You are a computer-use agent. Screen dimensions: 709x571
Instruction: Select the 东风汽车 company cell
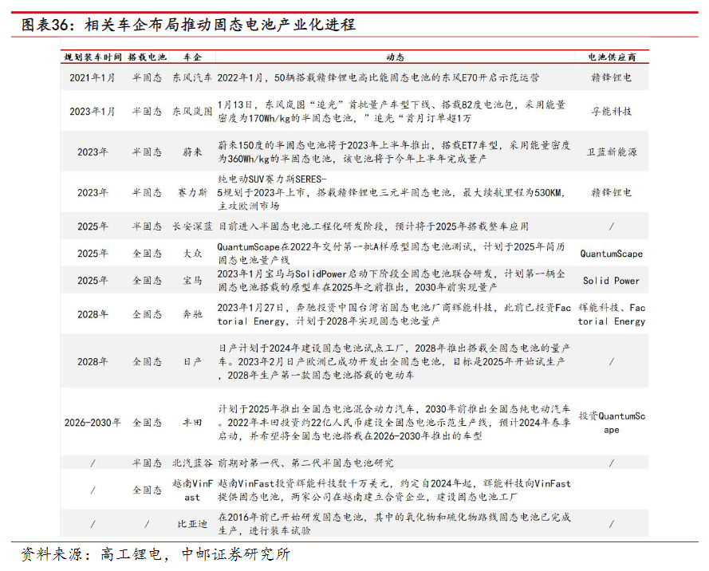[192, 78]
